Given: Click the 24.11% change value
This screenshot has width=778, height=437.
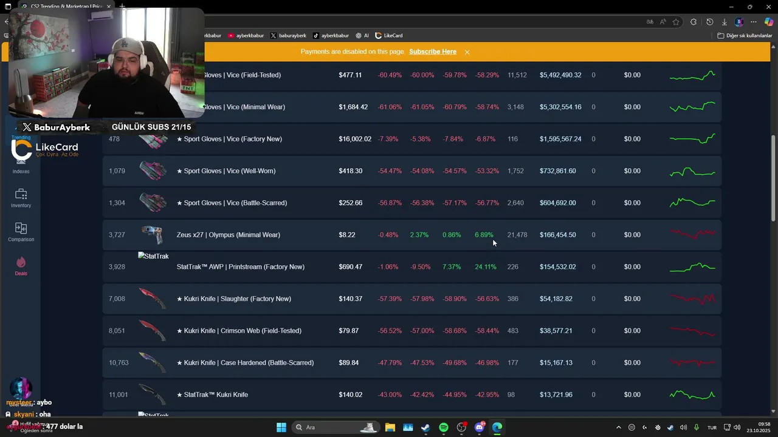Looking at the screenshot, I should 486,267.
